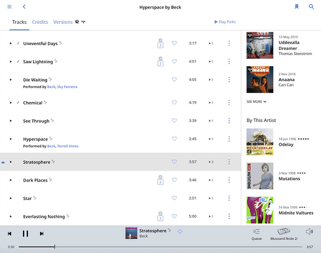Favorite Star with heart
321x253 pixels.
[x=174, y=198]
